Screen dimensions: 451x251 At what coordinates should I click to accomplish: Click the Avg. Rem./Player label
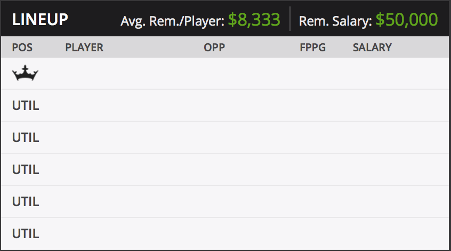pos(172,21)
